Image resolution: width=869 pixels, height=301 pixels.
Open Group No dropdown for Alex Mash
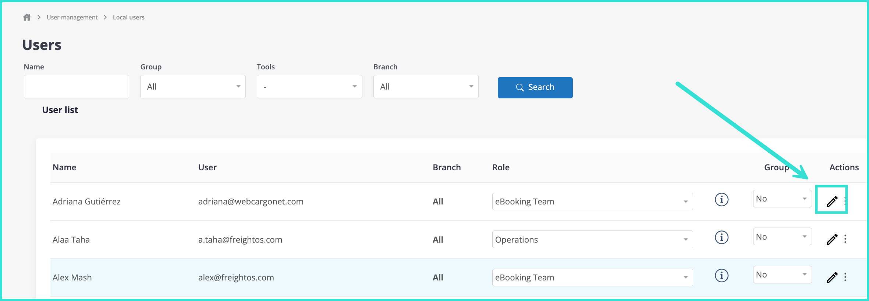(x=782, y=275)
